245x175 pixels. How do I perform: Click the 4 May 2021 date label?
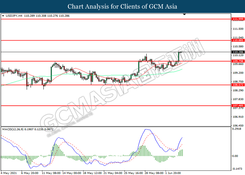(x=9, y=173)
